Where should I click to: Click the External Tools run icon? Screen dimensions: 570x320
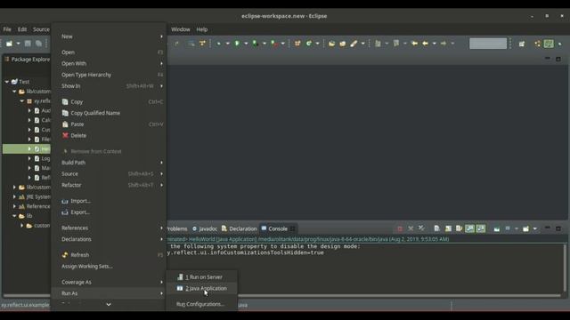click(274, 44)
